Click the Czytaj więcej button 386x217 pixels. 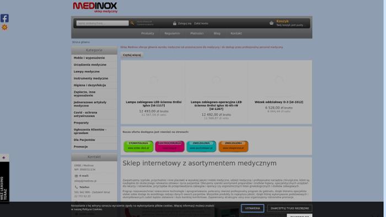pyautogui.click(x=132, y=55)
